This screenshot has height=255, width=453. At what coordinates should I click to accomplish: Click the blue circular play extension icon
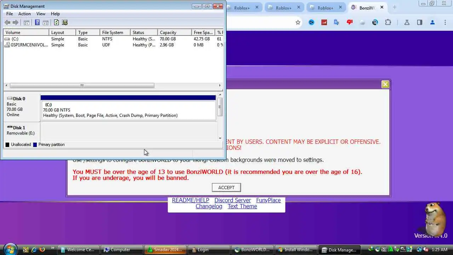[311, 22]
